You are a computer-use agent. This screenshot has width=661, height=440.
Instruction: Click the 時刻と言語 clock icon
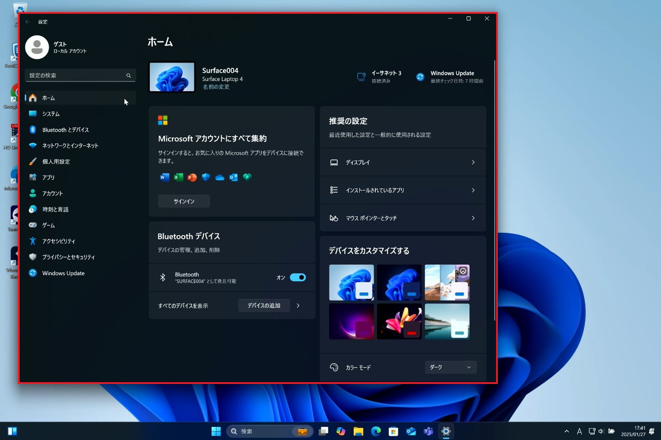pyautogui.click(x=33, y=209)
